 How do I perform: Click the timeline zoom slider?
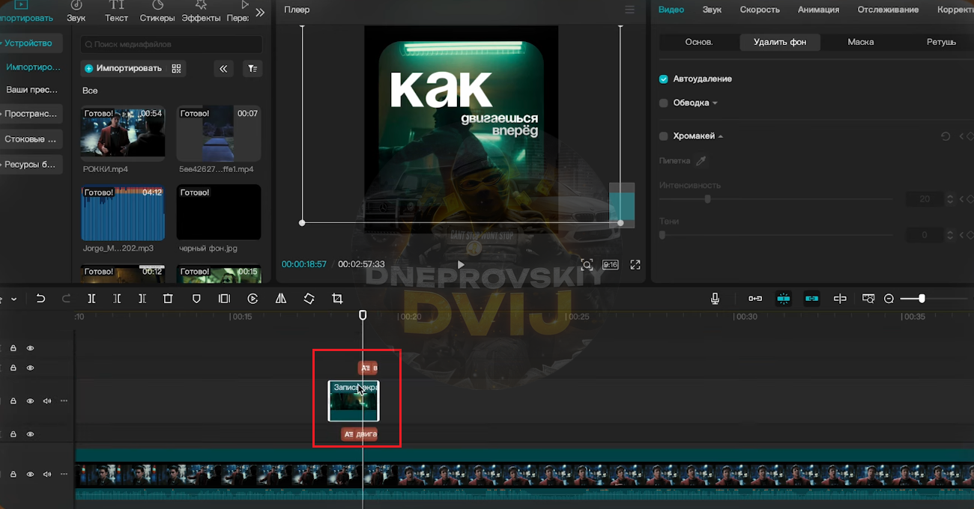click(x=934, y=299)
